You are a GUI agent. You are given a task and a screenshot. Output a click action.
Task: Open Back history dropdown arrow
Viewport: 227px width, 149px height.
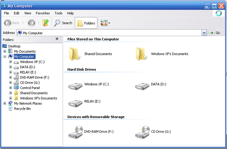pyautogui.click(x=23, y=23)
